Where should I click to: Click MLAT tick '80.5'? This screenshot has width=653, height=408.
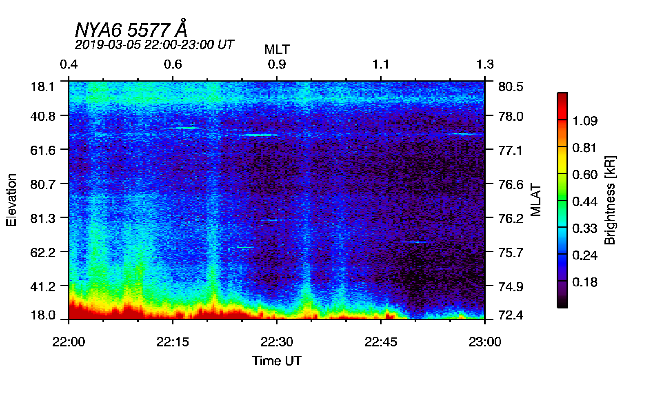click(x=511, y=87)
